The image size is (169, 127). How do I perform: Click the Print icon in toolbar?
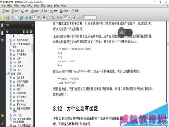(x=8, y=18)
